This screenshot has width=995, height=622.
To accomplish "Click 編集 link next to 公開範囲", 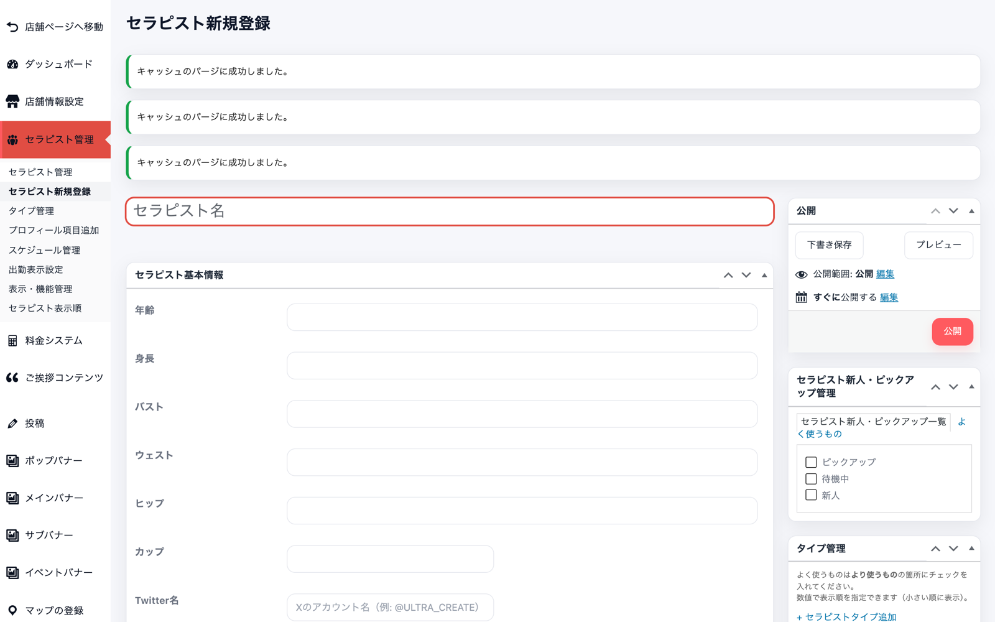I will (885, 274).
